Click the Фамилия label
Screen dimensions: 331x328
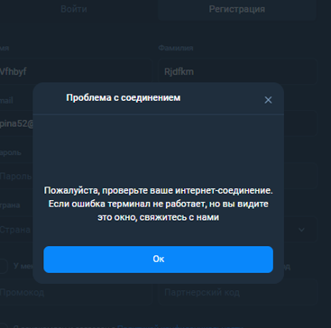176,48
